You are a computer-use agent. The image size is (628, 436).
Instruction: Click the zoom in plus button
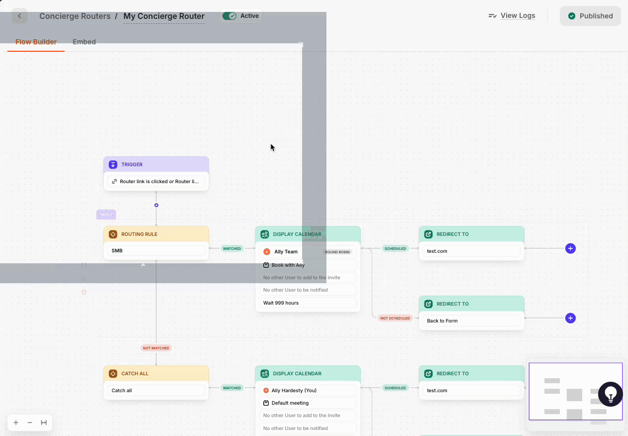tap(16, 423)
